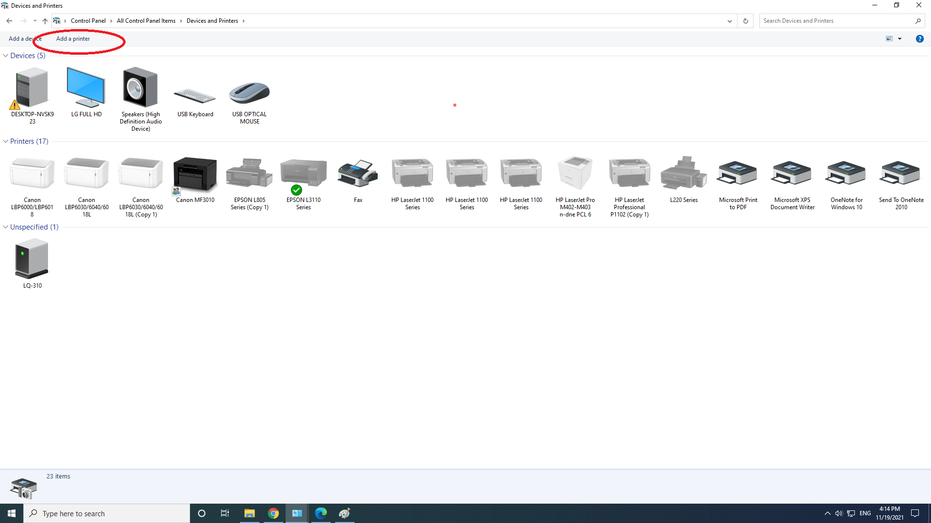Open Google Chrome from the taskbar
Viewport: 931px width, 523px height.
273,513
